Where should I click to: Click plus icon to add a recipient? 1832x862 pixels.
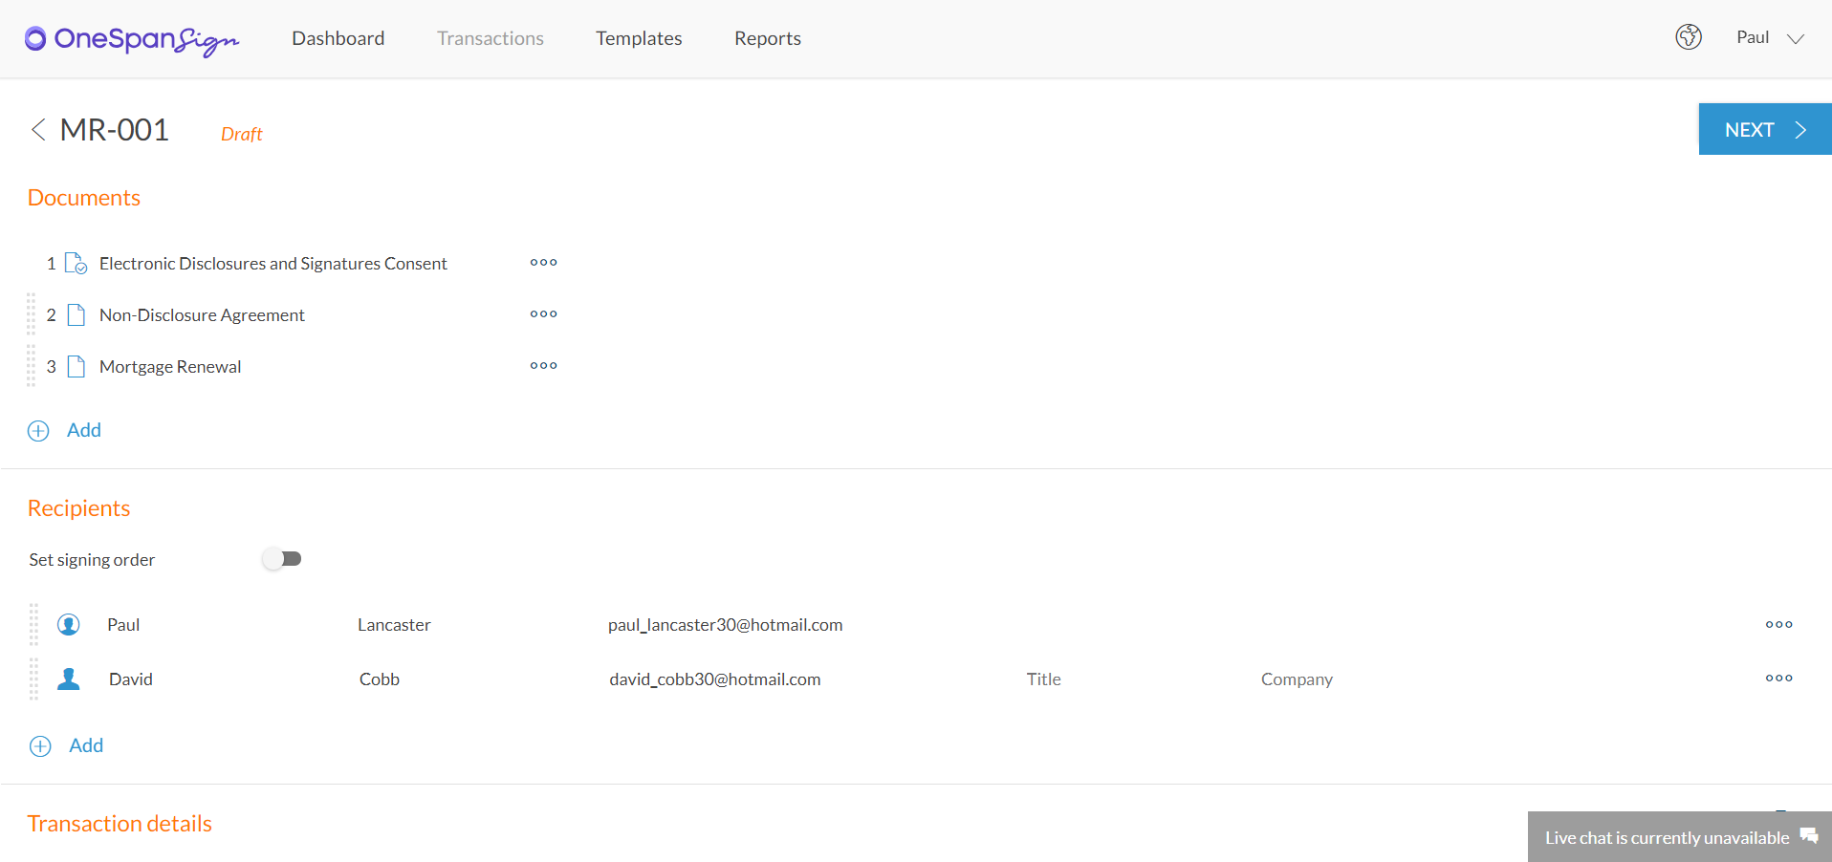click(x=40, y=746)
